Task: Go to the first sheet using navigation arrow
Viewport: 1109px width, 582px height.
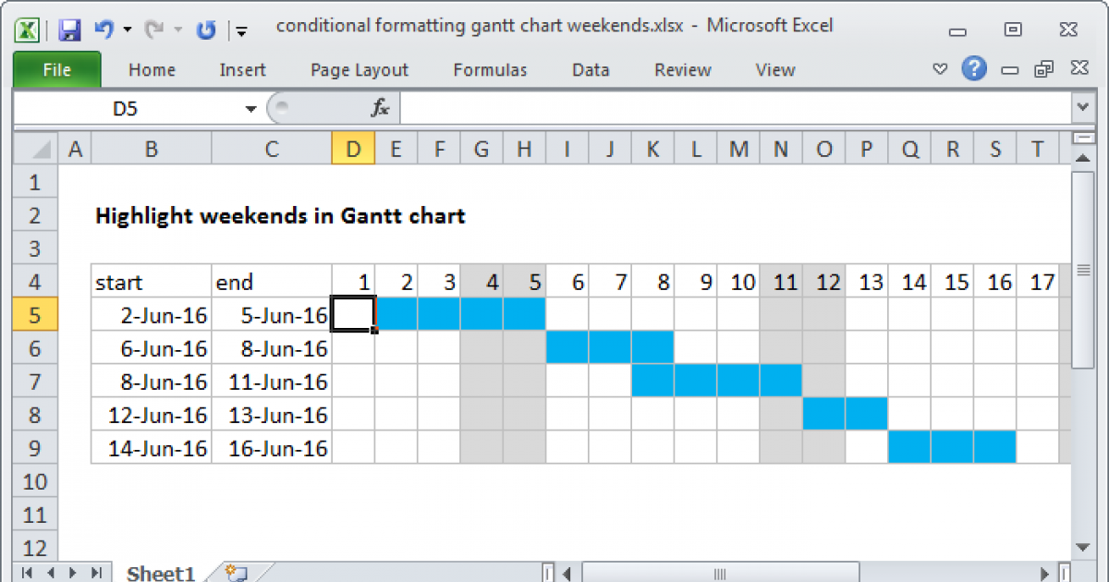Action: [x=26, y=573]
